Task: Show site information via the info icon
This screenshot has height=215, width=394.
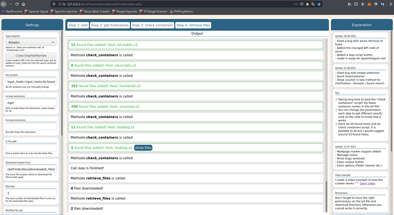Action: [x=60, y=4]
